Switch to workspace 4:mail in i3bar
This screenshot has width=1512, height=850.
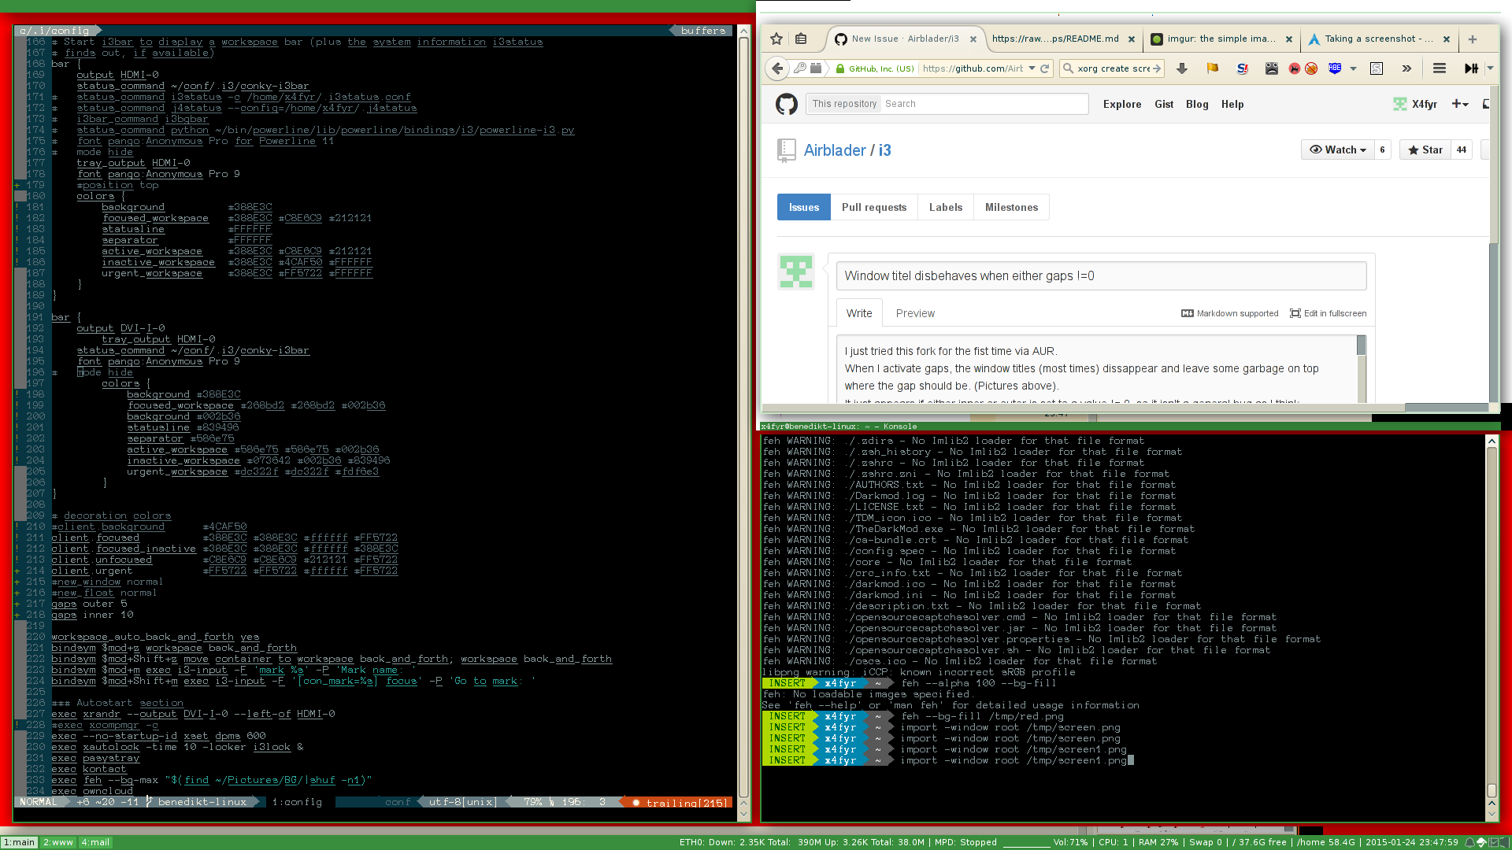[95, 842]
